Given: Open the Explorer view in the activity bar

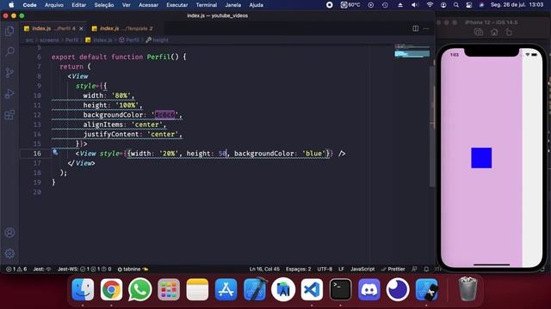Looking at the screenshot, I should (9, 31).
